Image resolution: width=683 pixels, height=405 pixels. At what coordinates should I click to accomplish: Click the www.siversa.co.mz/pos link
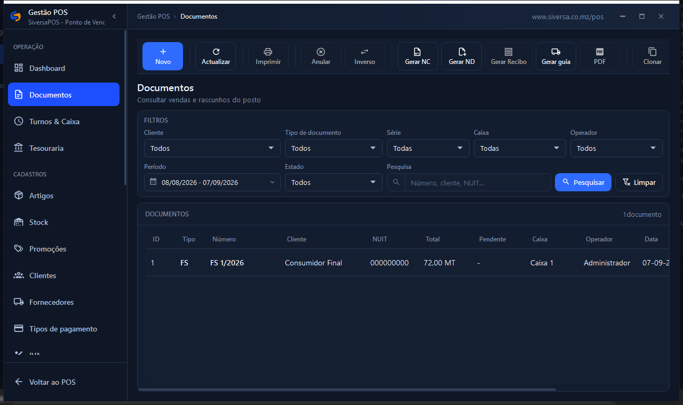(568, 17)
